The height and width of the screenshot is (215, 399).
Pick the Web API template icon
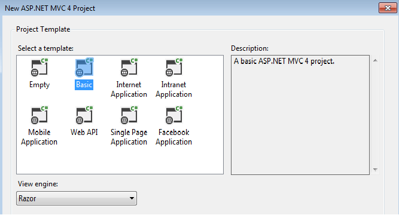coord(84,115)
